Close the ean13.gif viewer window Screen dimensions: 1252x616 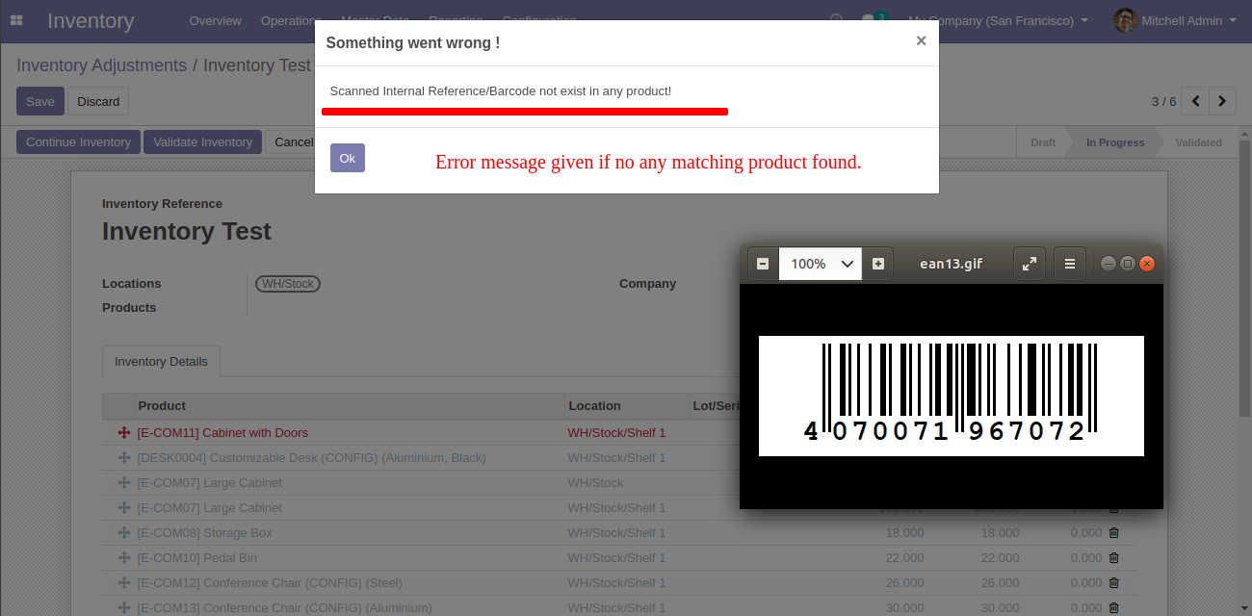(1146, 264)
